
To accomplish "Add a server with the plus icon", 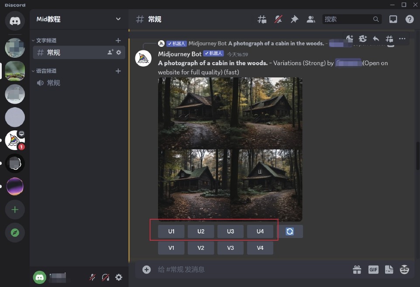I will pos(15,210).
